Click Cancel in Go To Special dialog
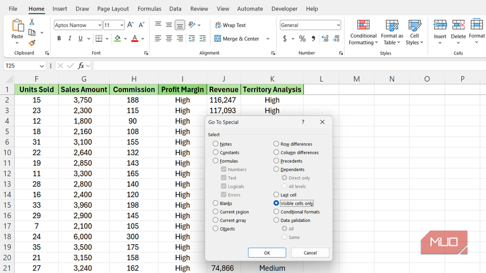The width and height of the screenshot is (486, 273). pos(310,252)
